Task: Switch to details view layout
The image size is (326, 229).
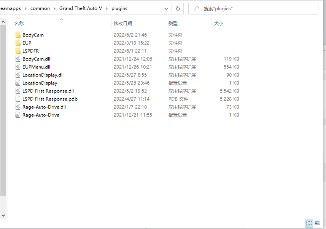Action: [309, 223]
